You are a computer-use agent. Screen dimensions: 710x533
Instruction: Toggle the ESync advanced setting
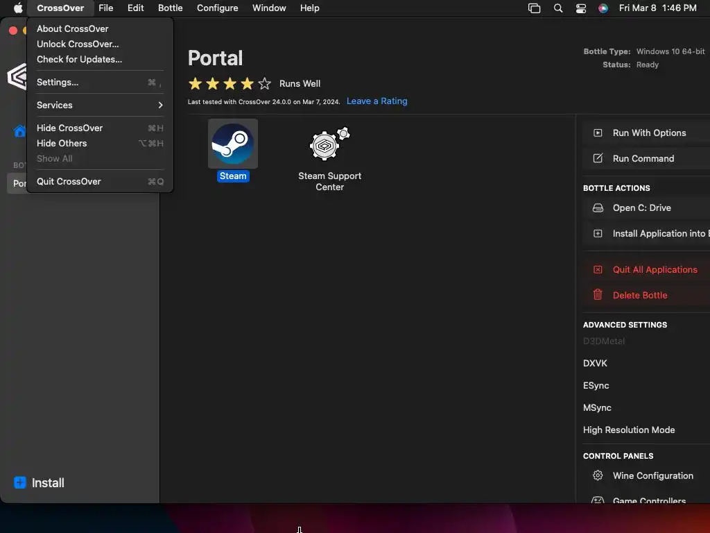[x=596, y=385]
